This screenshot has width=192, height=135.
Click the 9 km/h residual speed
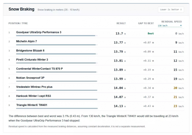point(179,43)
